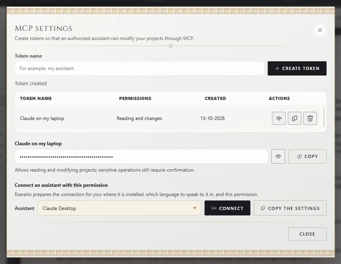
Task: Click the 'Reading and changes' permission cell
Action: [139, 118]
